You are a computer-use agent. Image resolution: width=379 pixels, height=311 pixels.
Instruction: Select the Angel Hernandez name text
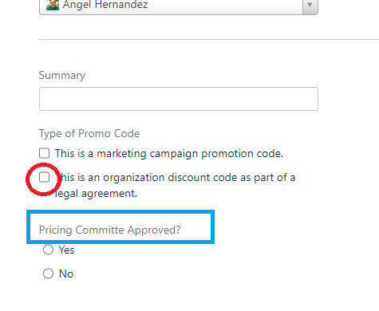click(105, 5)
